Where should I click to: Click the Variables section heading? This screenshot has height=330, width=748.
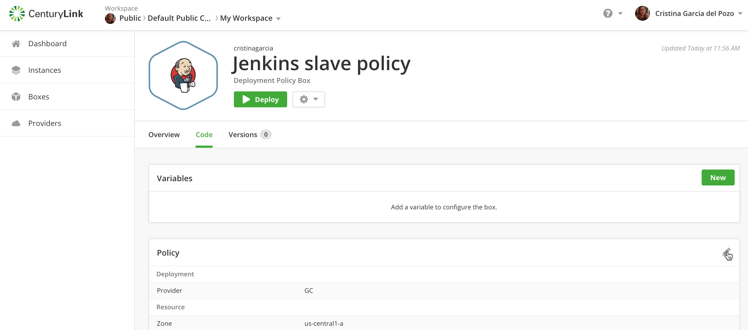click(x=174, y=178)
